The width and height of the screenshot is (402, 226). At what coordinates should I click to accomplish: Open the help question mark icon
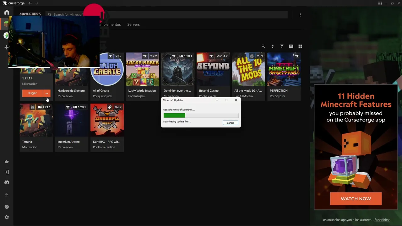coord(7,207)
